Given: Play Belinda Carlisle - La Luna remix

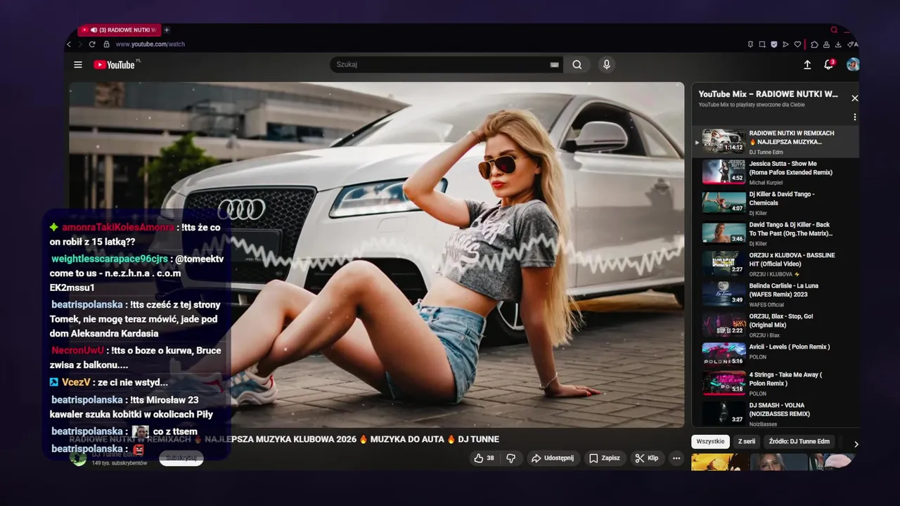Looking at the screenshot, I should (776, 294).
